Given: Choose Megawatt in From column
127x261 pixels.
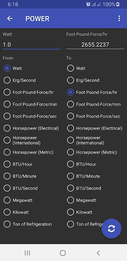Looking at the screenshot, I should click(18, 200).
